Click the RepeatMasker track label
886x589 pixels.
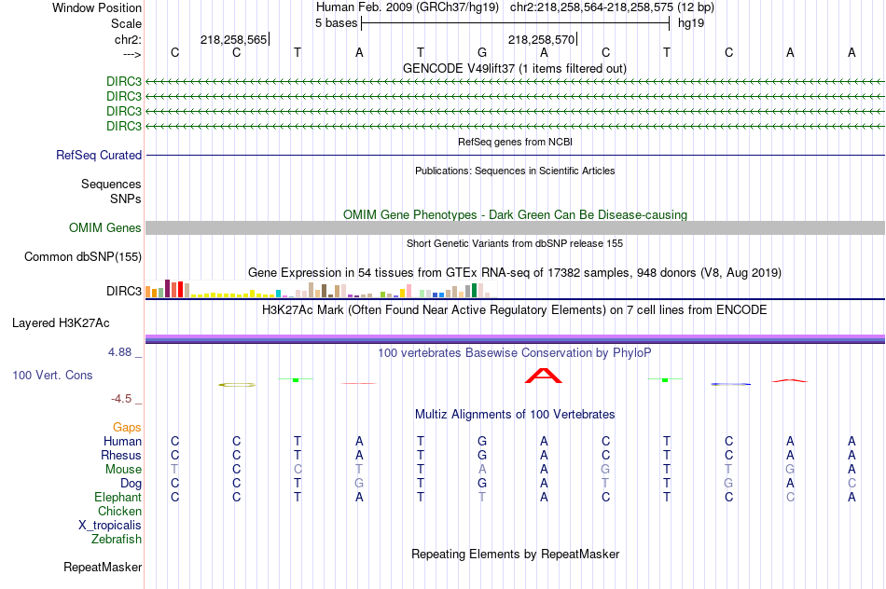click(103, 568)
